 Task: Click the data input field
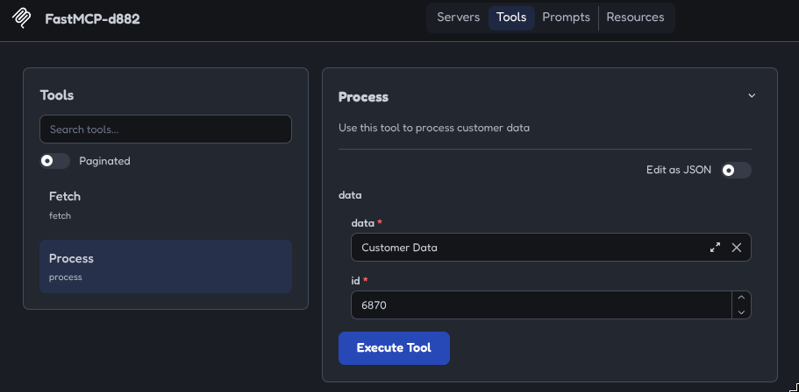click(551, 248)
